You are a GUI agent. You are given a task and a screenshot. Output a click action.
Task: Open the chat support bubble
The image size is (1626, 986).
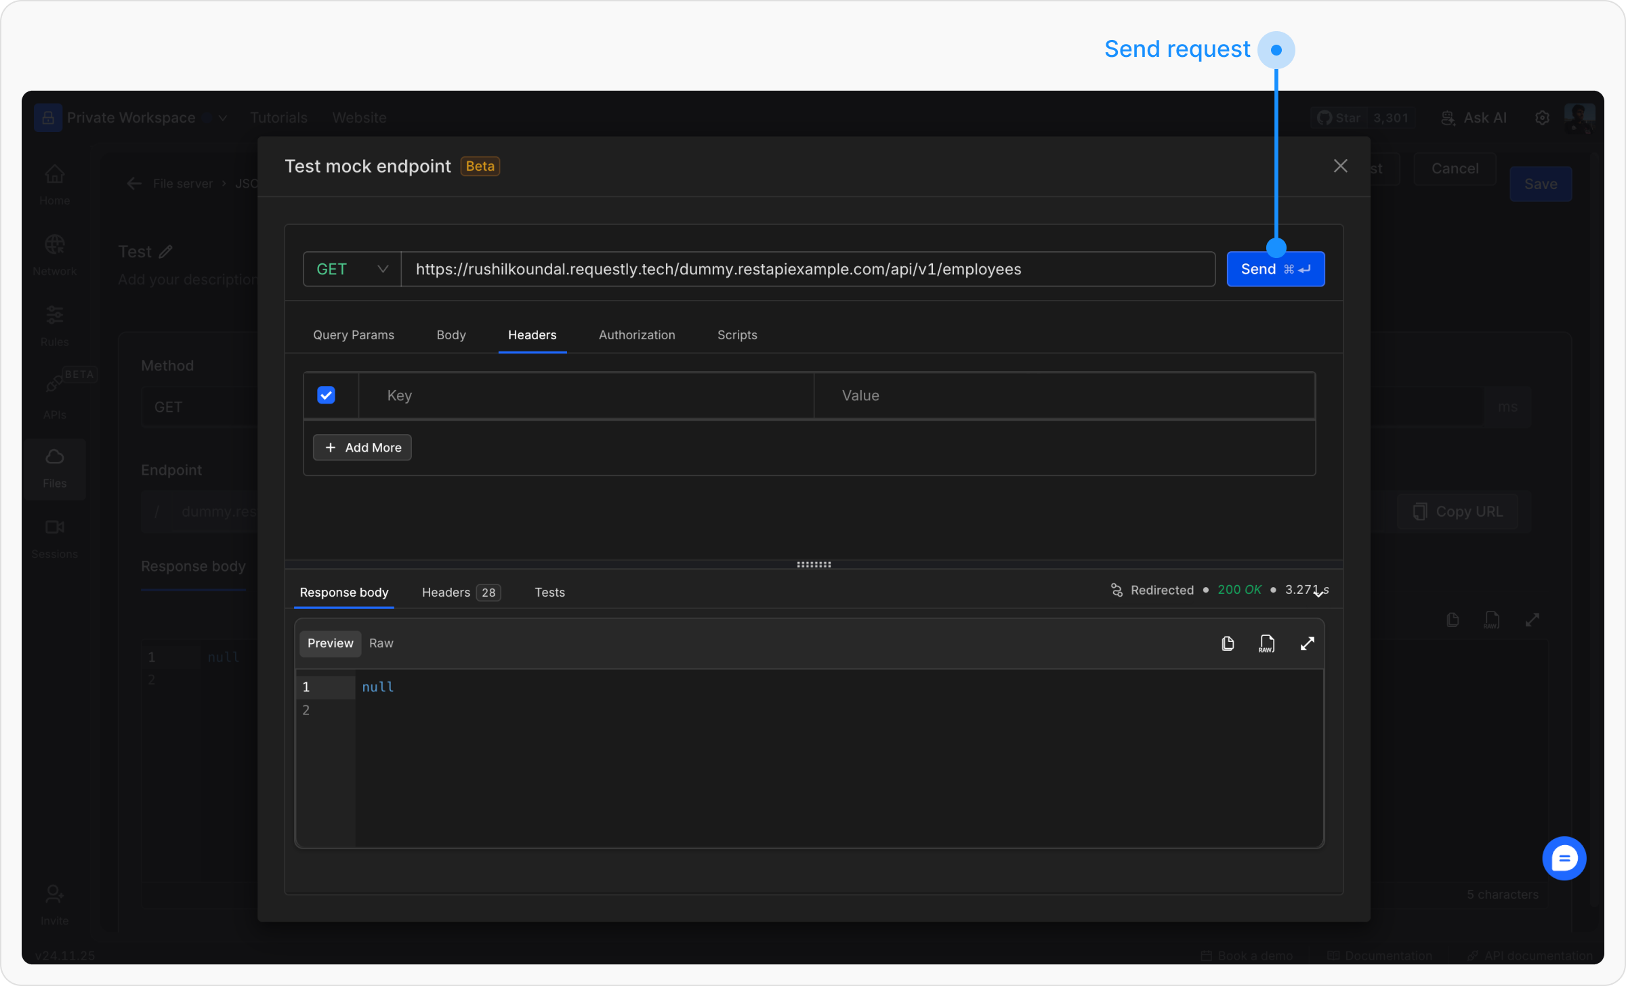point(1564,859)
